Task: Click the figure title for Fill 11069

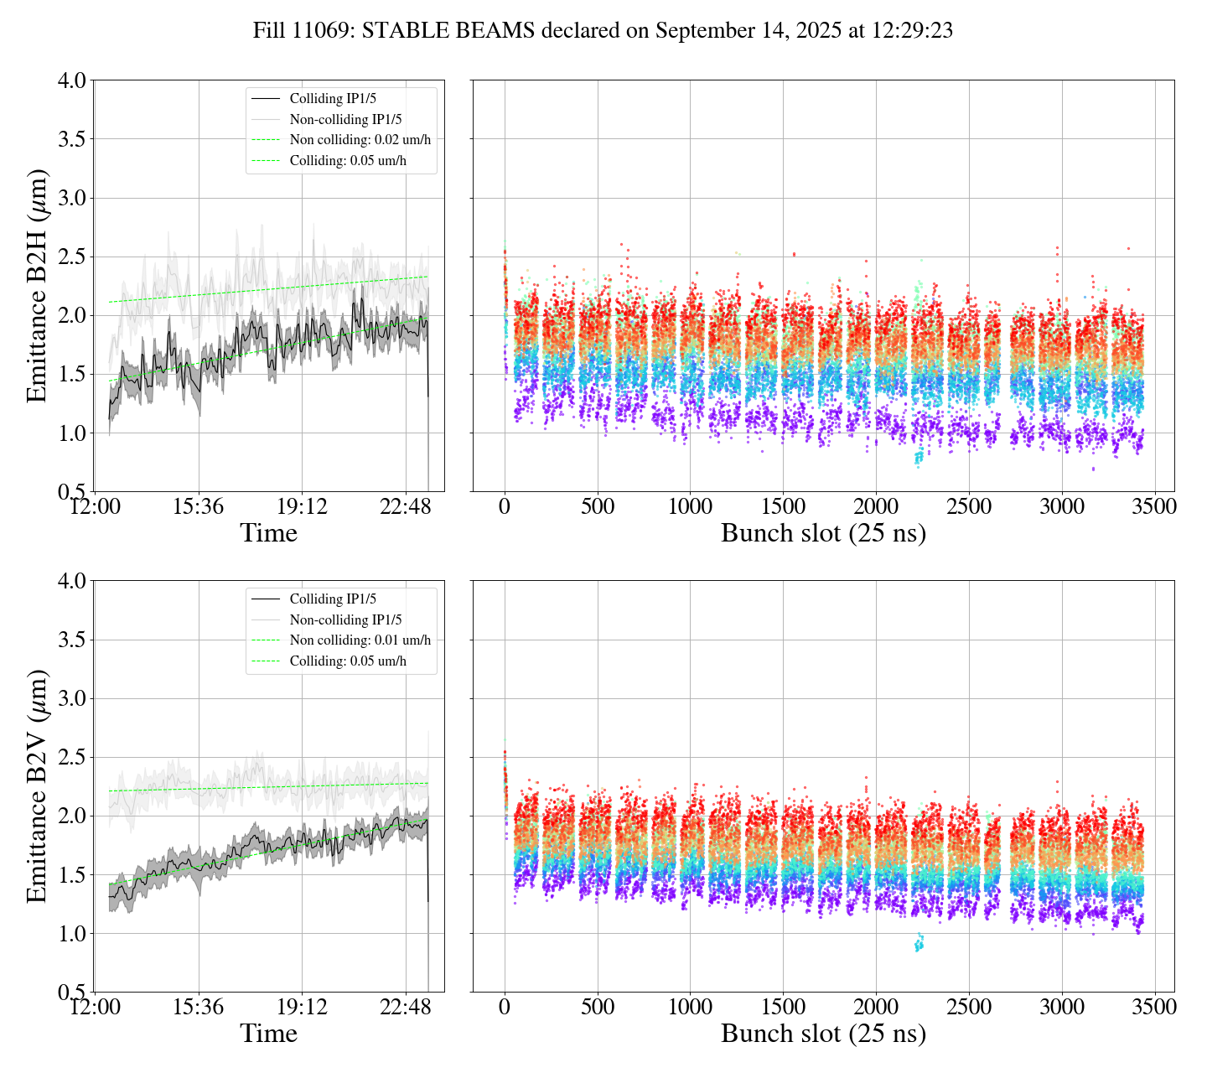Action: [x=603, y=31]
